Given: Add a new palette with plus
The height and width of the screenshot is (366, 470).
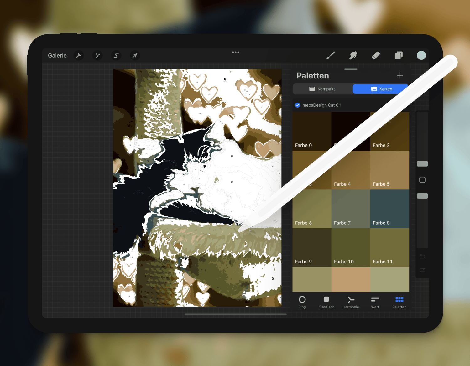Looking at the screenshot, I should tap(400, 75).
